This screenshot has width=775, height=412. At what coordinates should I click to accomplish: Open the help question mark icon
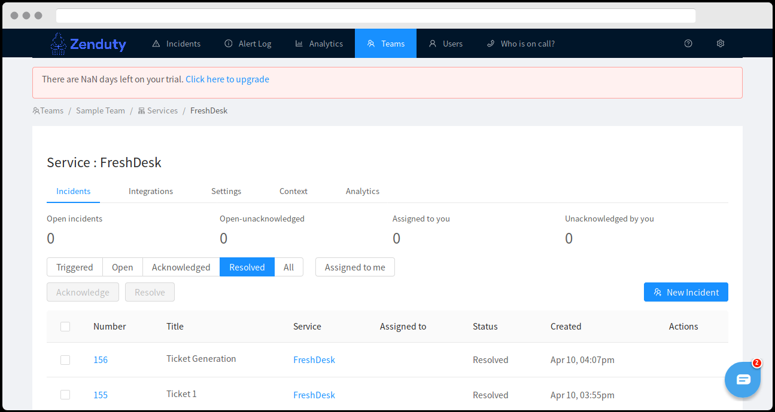tap(688, 44)
